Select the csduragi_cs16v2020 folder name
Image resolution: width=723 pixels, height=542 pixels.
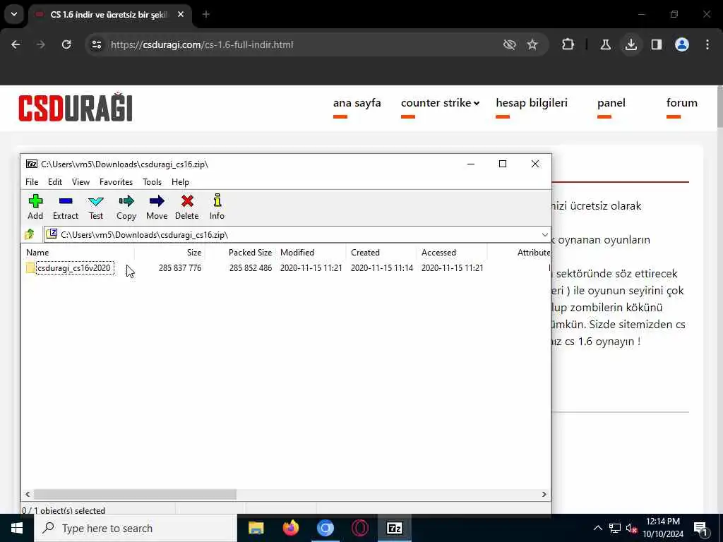click(x=75, y=267)
